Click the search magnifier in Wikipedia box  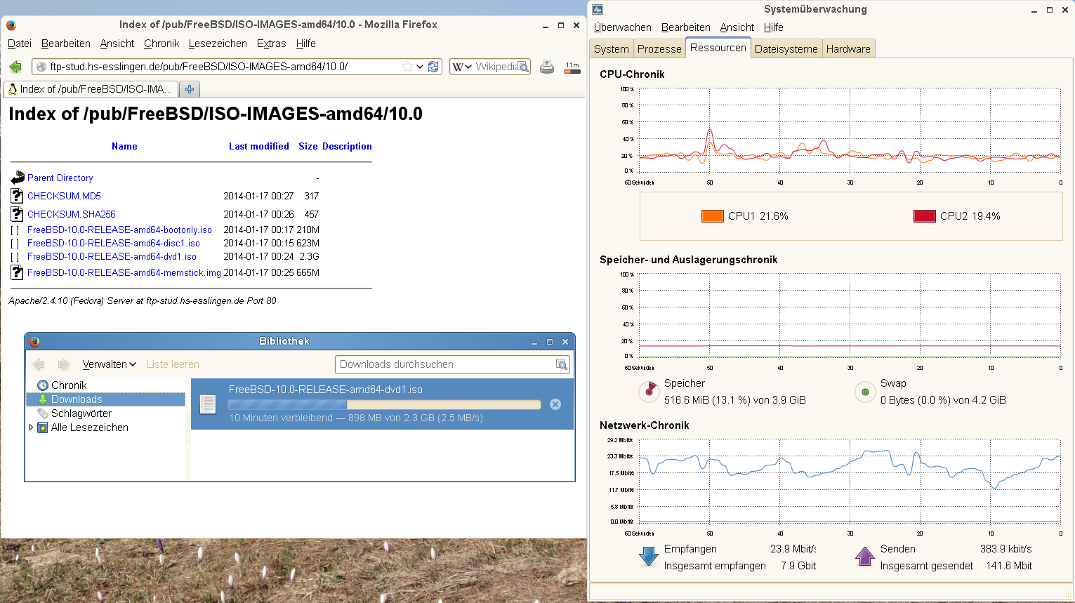(x=522, y=67)
